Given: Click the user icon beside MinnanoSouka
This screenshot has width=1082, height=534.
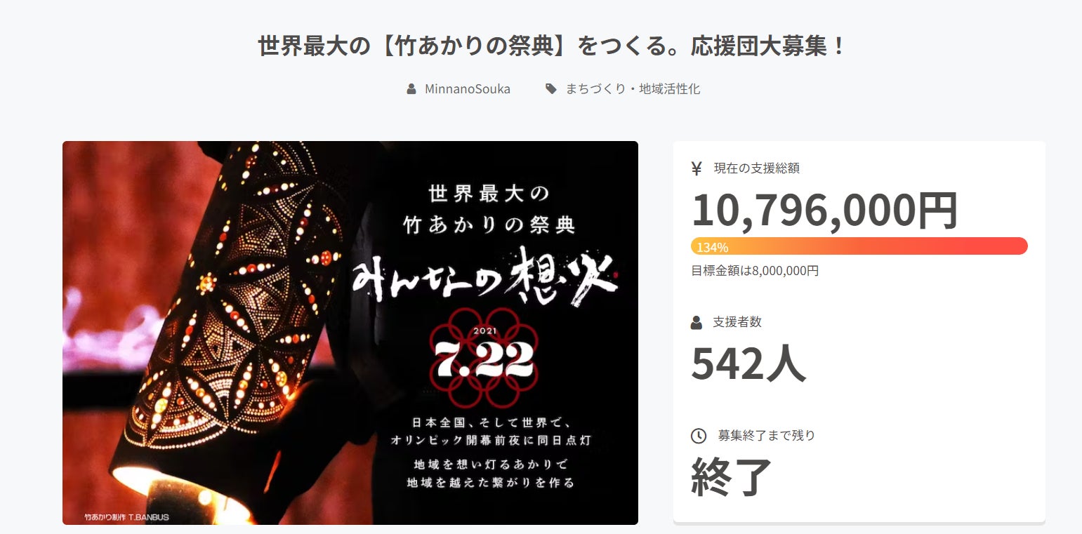Looking at the screenshot, I should 411,89.
